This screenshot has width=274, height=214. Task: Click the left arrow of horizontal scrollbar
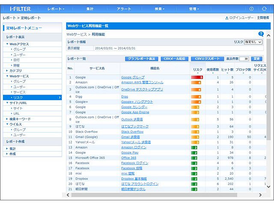click(x=68, y=195)
